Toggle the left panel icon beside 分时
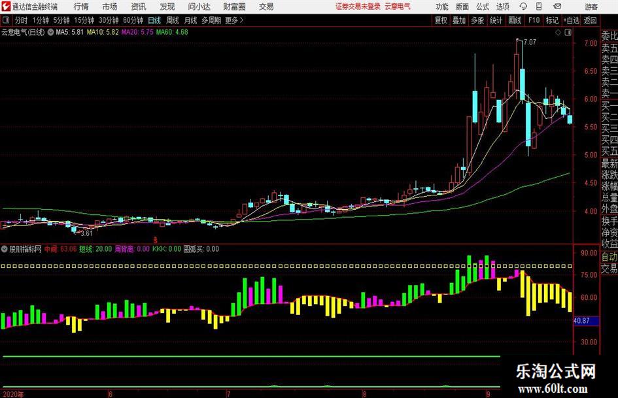 [5, 20]
